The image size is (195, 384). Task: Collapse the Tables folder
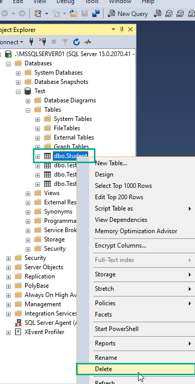click(x=28, y=110)
